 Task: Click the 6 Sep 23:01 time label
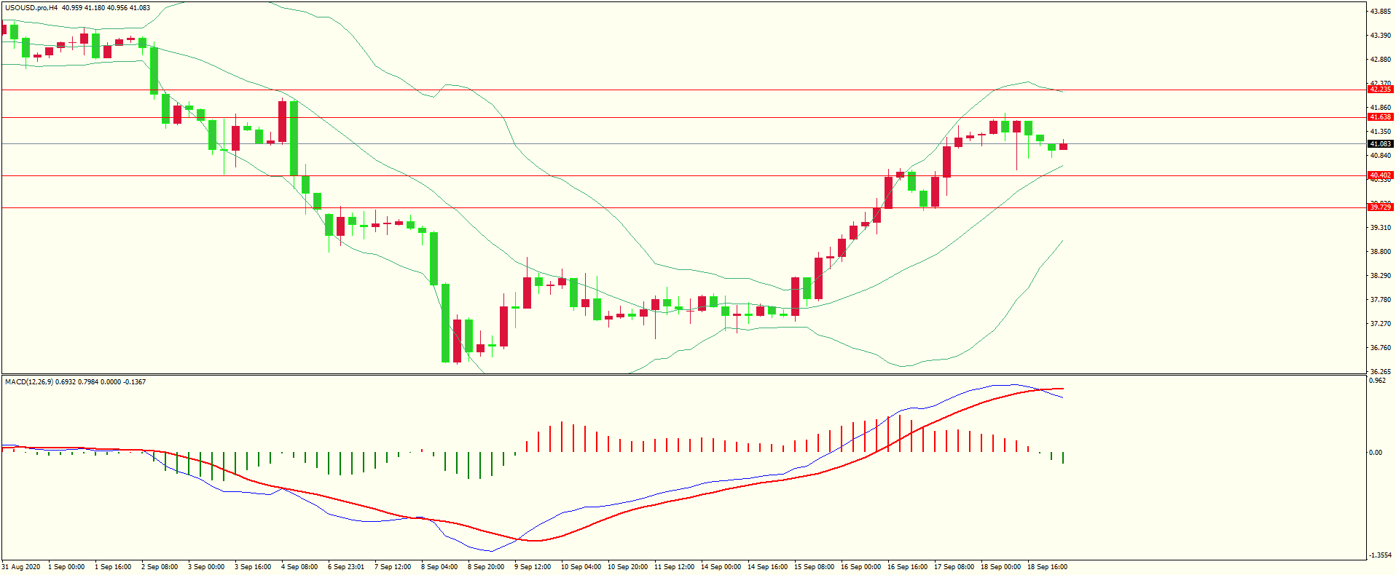tap(346, 567)
